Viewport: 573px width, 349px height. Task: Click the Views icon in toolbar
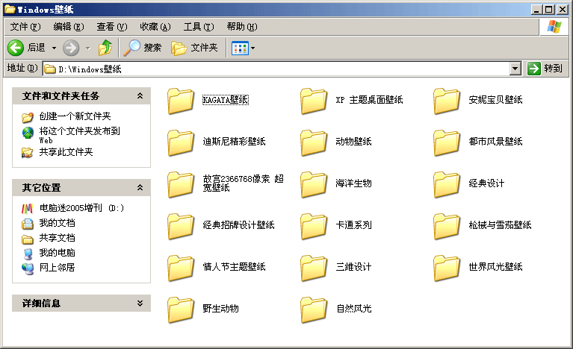click(240, 48)
